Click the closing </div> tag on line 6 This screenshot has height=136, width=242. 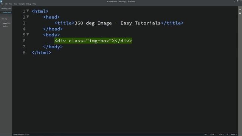coord(123,41)
